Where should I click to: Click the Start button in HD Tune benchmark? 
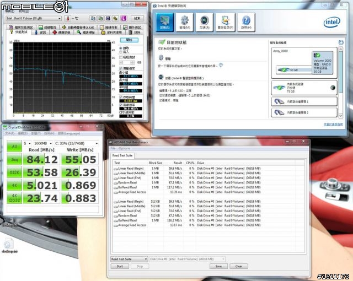(x=129, y=40)
